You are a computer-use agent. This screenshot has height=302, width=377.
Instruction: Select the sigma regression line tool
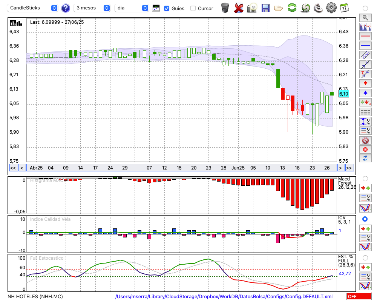[x=365, y=74]
